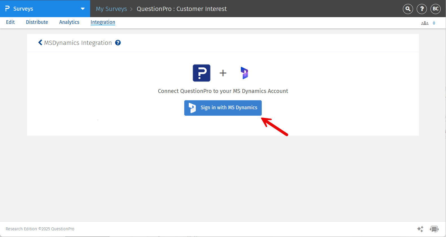
Task: Click the Connect QuestionPro to your MS Dynamics Account text
Action: pyautogui.click(x=223, y=91)
